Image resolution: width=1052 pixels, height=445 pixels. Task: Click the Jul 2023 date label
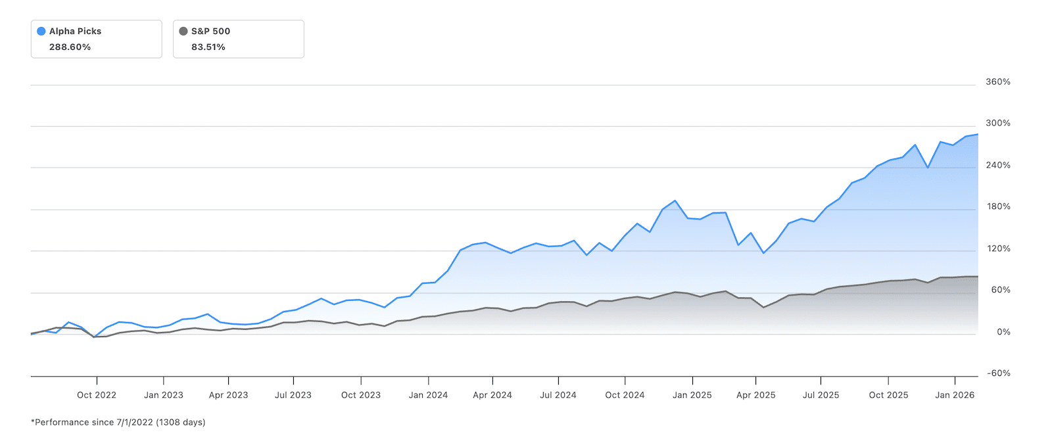pos(293,395)
